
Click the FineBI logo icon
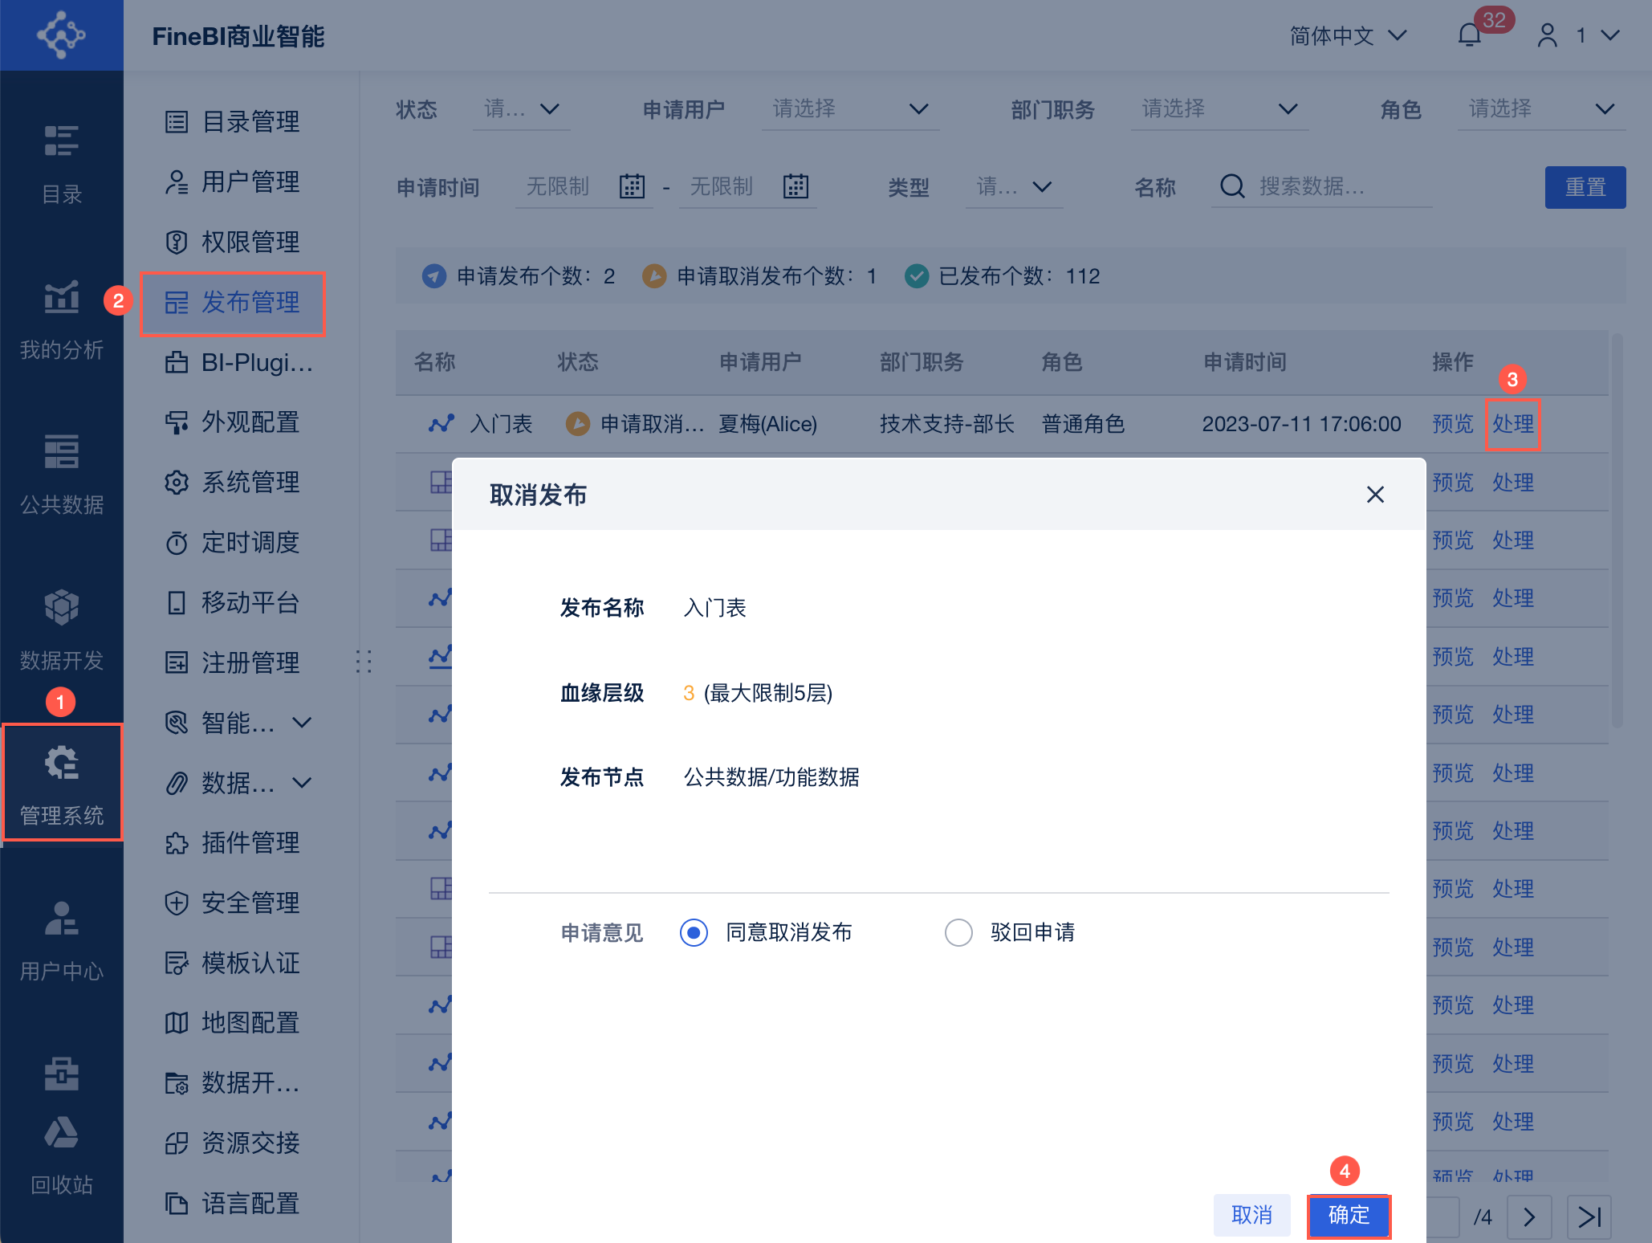pos(61,35)
